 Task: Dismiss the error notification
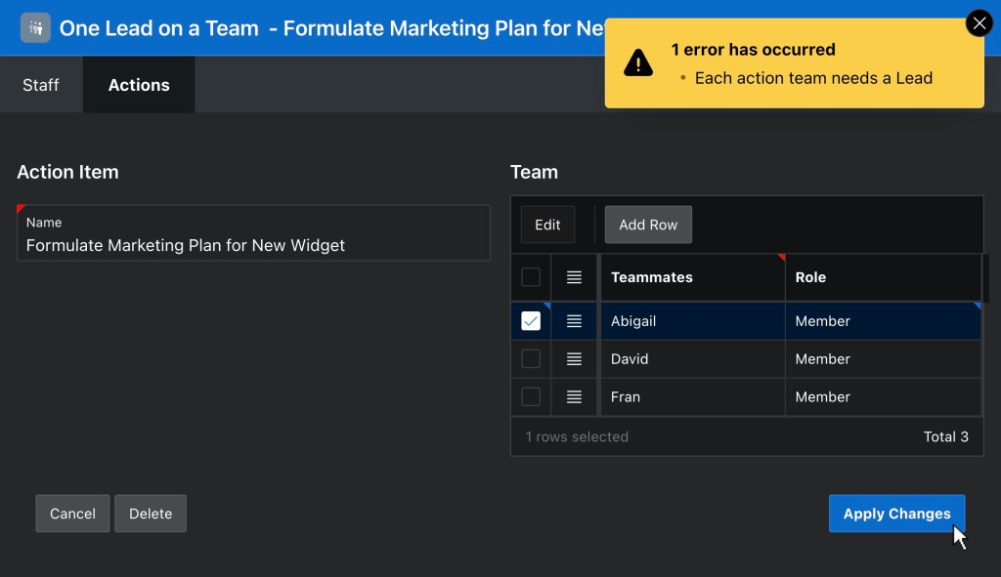pyautogui.click(x=979, y=22)
